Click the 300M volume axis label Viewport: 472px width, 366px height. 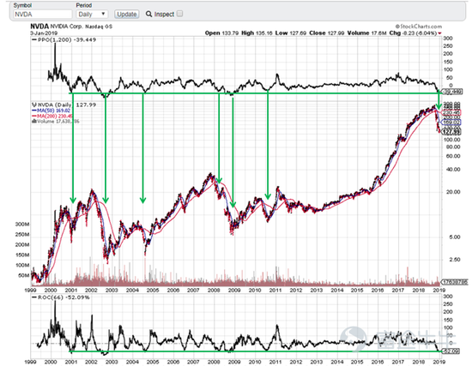22,225
